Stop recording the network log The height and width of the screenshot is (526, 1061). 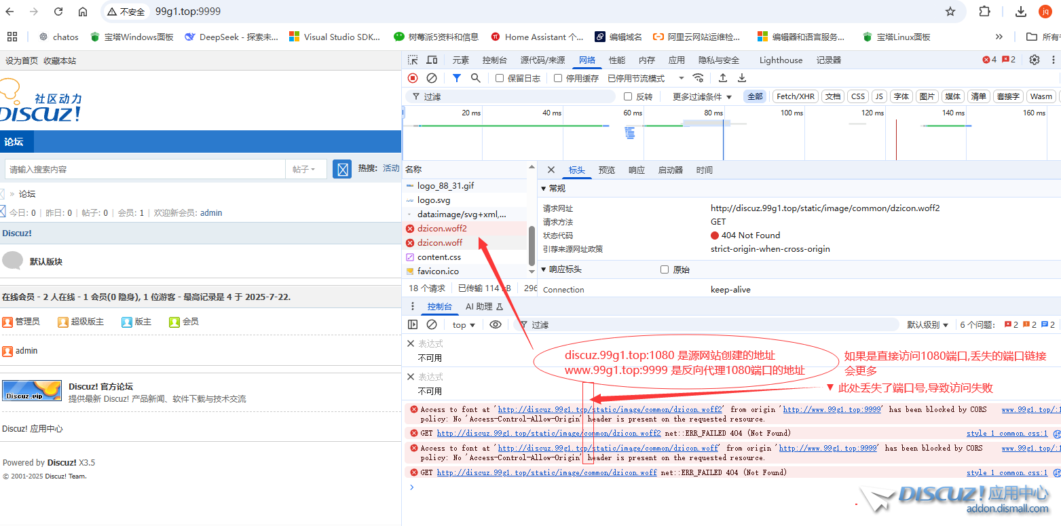click(x=413, y=78)
